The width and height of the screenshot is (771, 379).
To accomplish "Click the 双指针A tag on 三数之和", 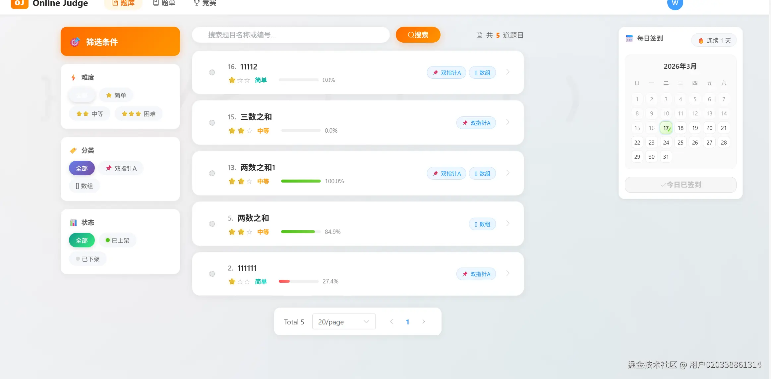I will click(476, 123).
